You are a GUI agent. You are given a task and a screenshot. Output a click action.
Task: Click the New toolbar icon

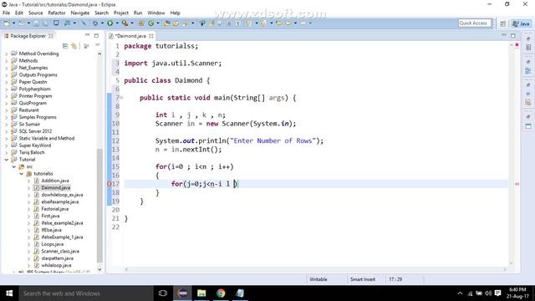point(7,23)
